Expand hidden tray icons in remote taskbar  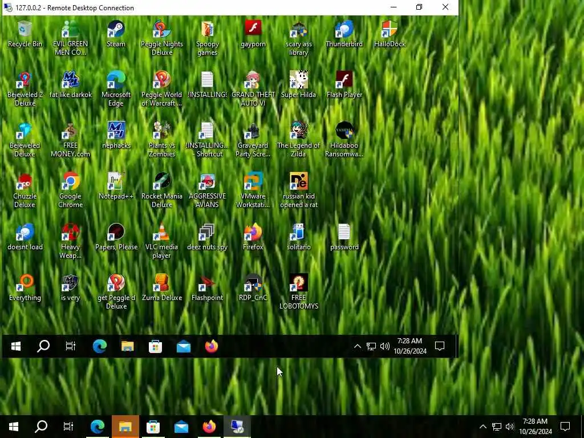357,346
